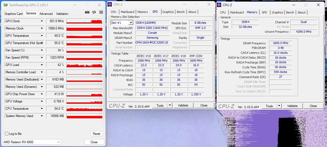Screen dimensions: 327x147
Task: Open the Tools arrow in the Memory window
Action: (x=279, y=106)
